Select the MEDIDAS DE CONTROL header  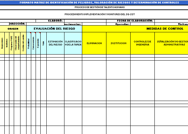click(135, 29)
